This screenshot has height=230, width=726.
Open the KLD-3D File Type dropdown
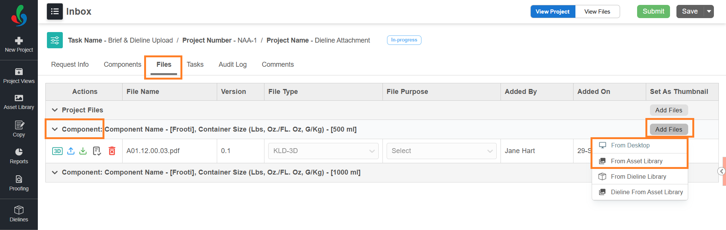pos(323,151)
